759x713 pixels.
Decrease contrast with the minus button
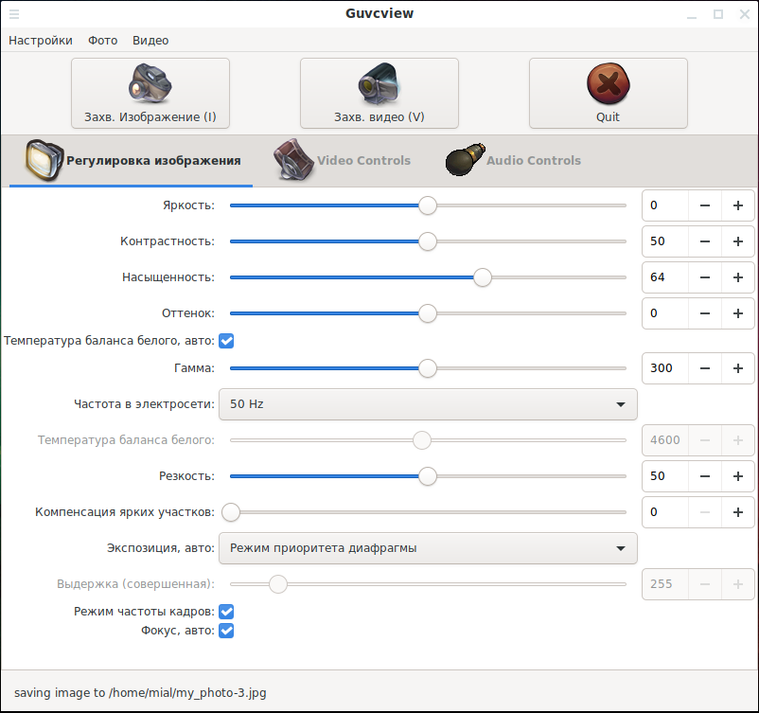click(704, 241)
